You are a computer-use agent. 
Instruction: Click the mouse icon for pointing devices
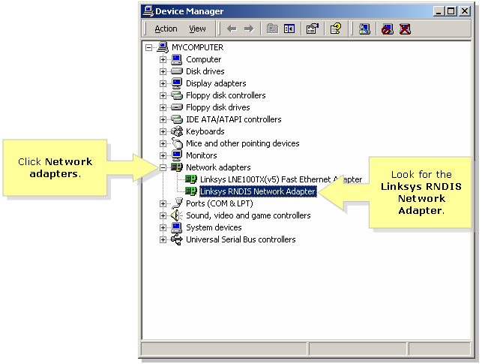pos(178,143)
